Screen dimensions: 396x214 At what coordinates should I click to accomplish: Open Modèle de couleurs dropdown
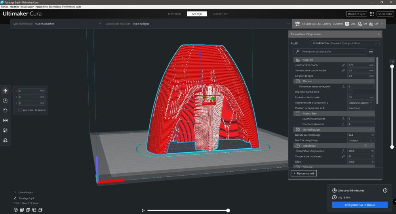(x=198, y=24)
